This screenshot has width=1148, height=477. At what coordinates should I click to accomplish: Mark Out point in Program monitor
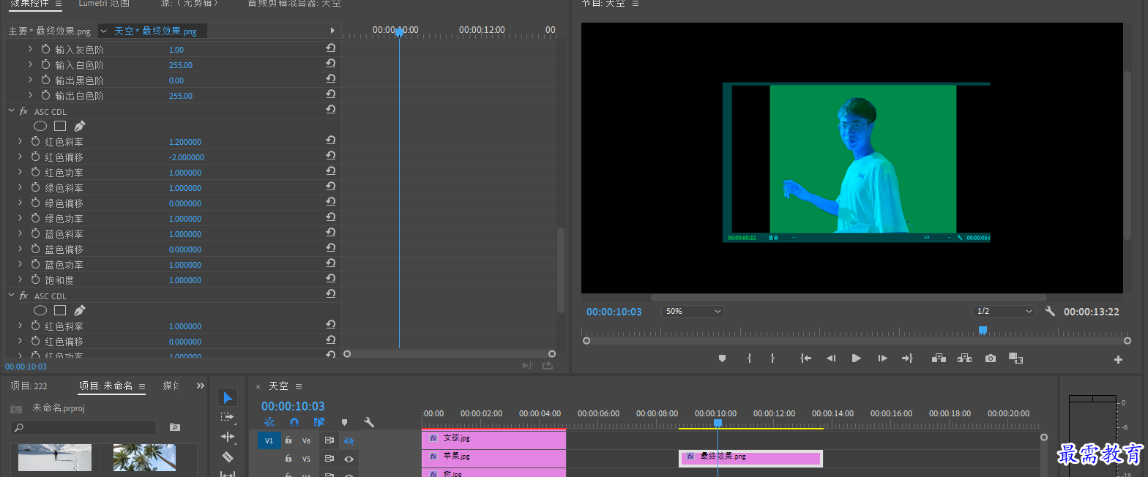[x=772, y=358]
